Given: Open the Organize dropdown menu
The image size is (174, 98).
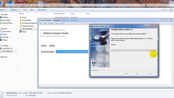Looking at the screenshot, I should point(3,10).
